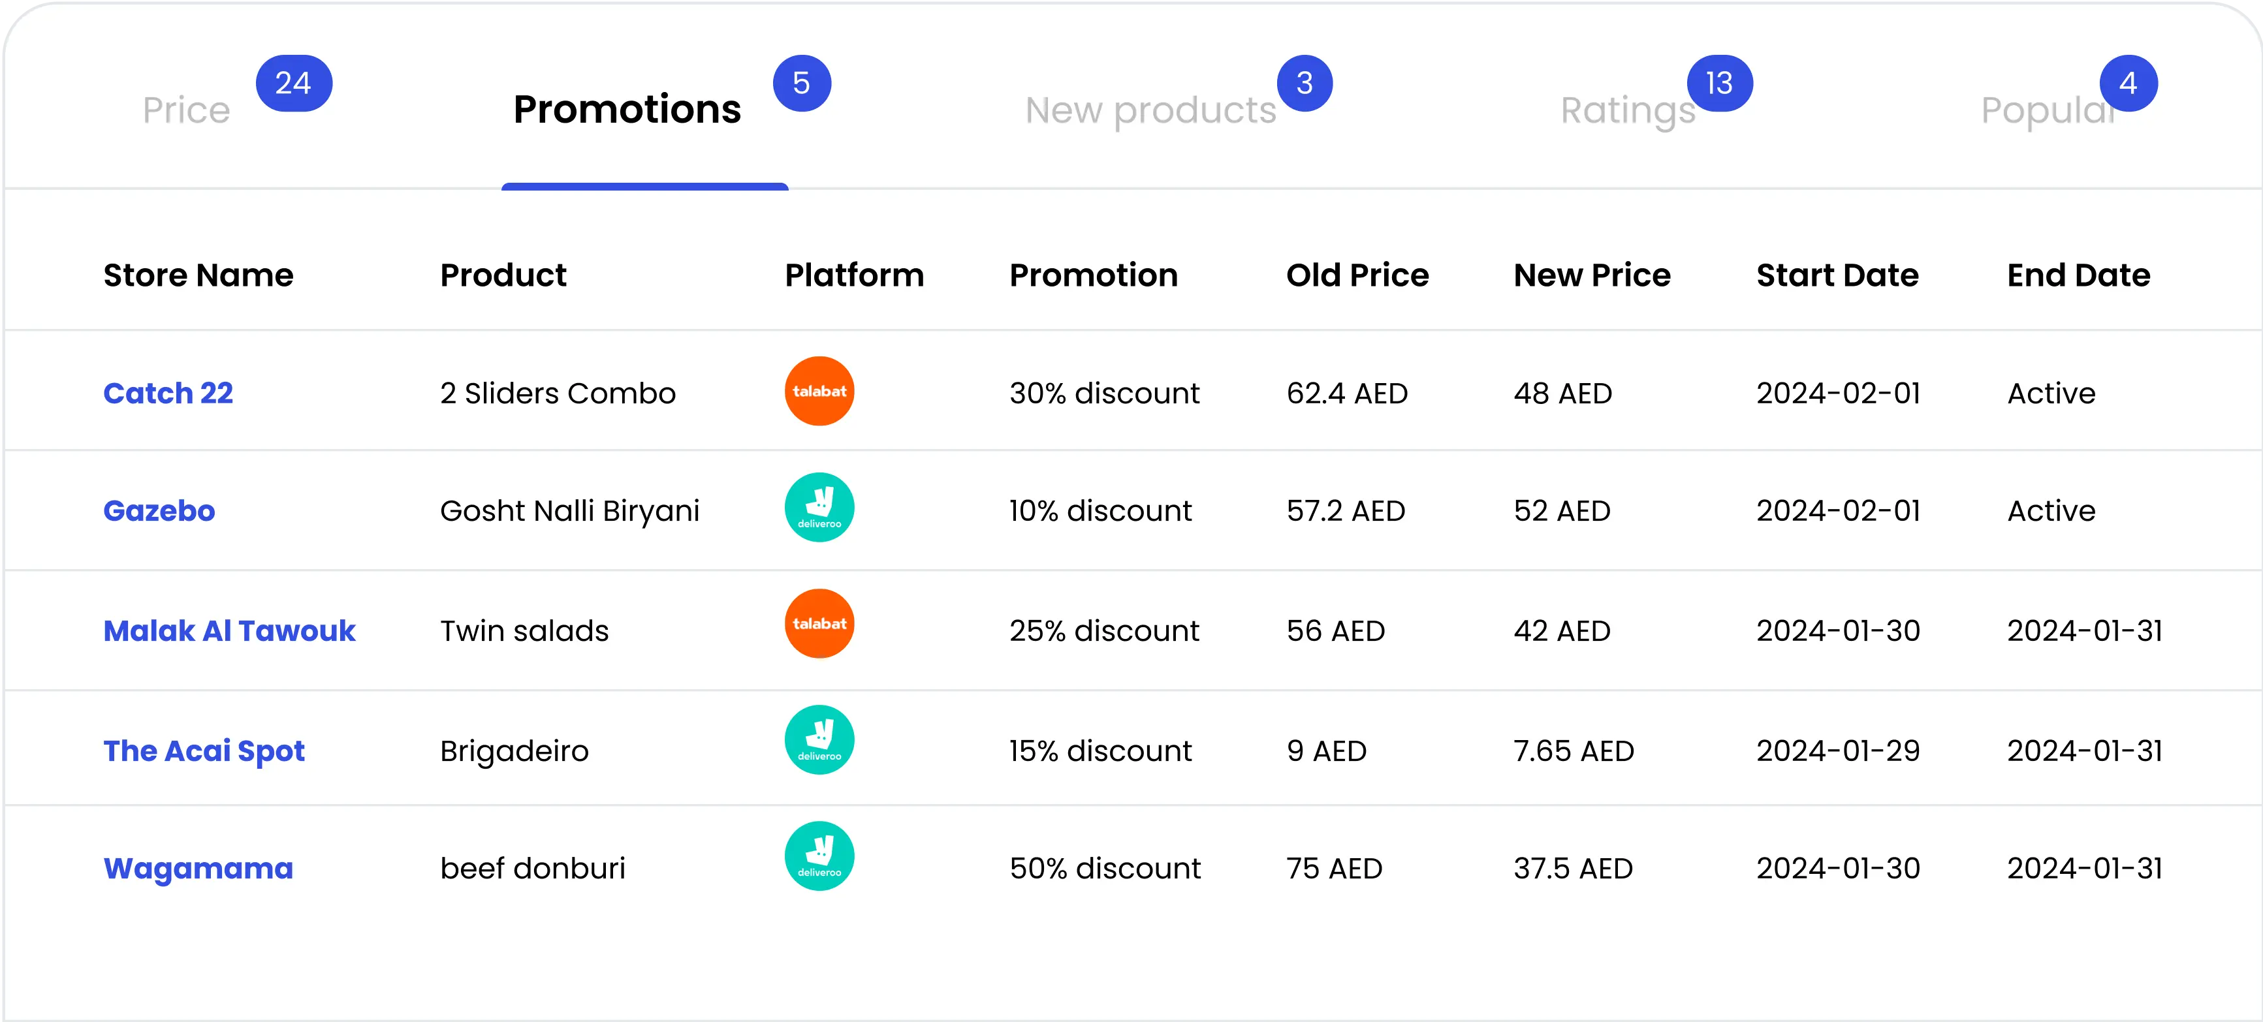
Task: Click the 24 badge on Price tab
Action: tap(293, 84)
